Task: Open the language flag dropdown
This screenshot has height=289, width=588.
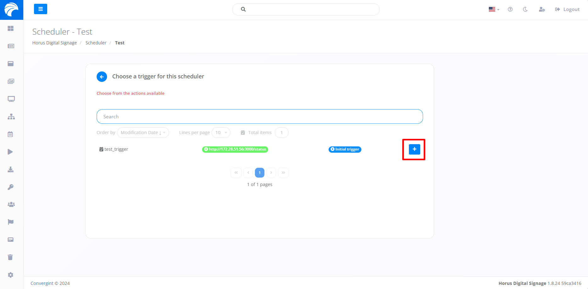Action: 494,9
